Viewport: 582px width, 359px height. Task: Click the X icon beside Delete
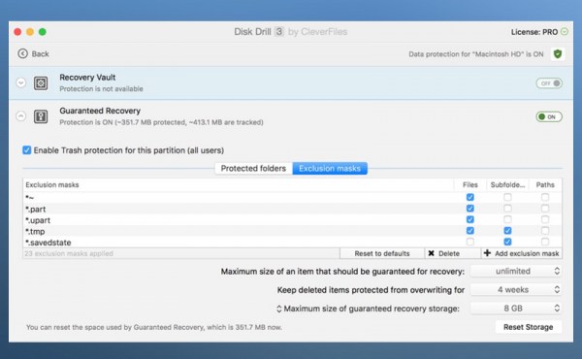[431, 253]
